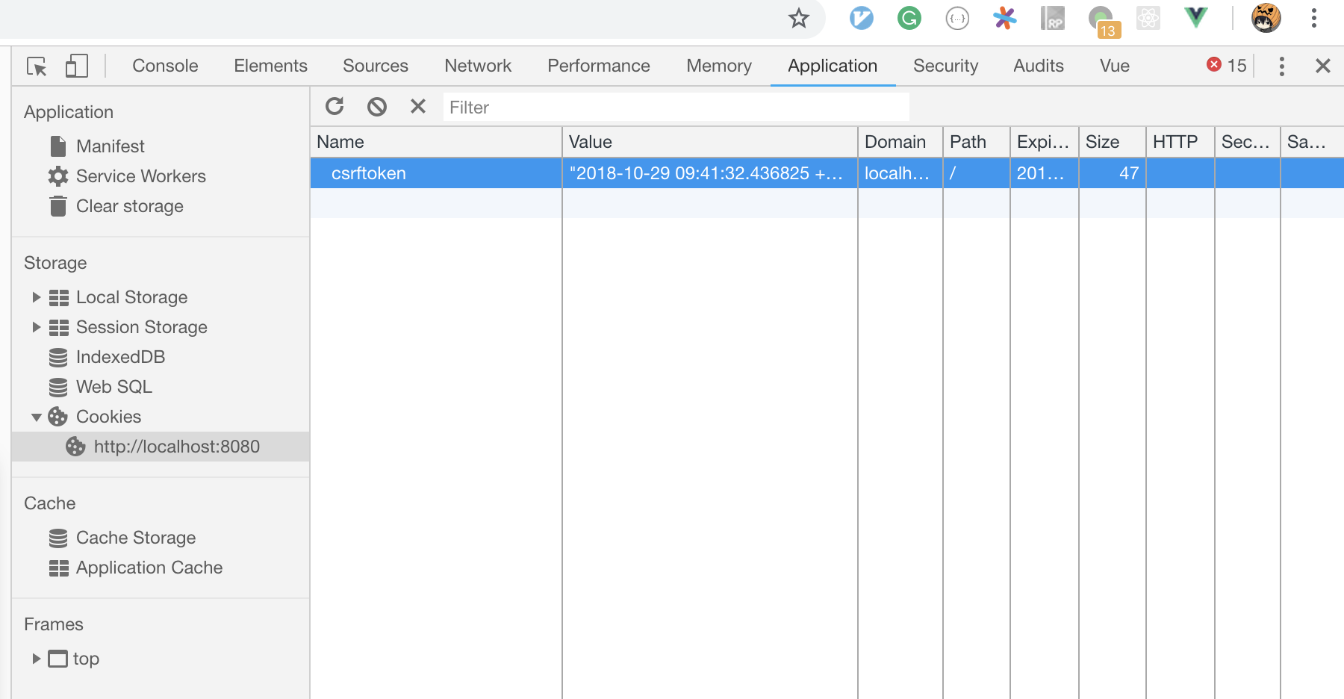Expand the Local Storage tree
This screenshot has height=699, width=1344.
pyautogui.click(x=35, y=296)
